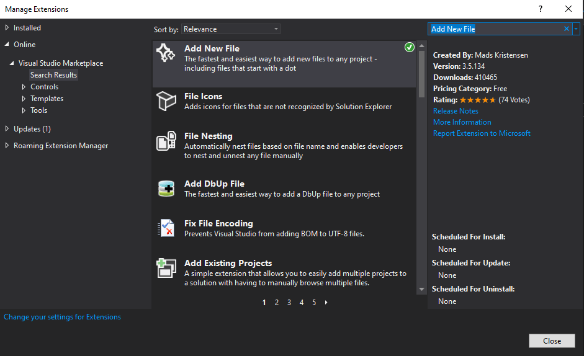
Task: Click the Add DbUp File database icon
Action: (166, 189)
